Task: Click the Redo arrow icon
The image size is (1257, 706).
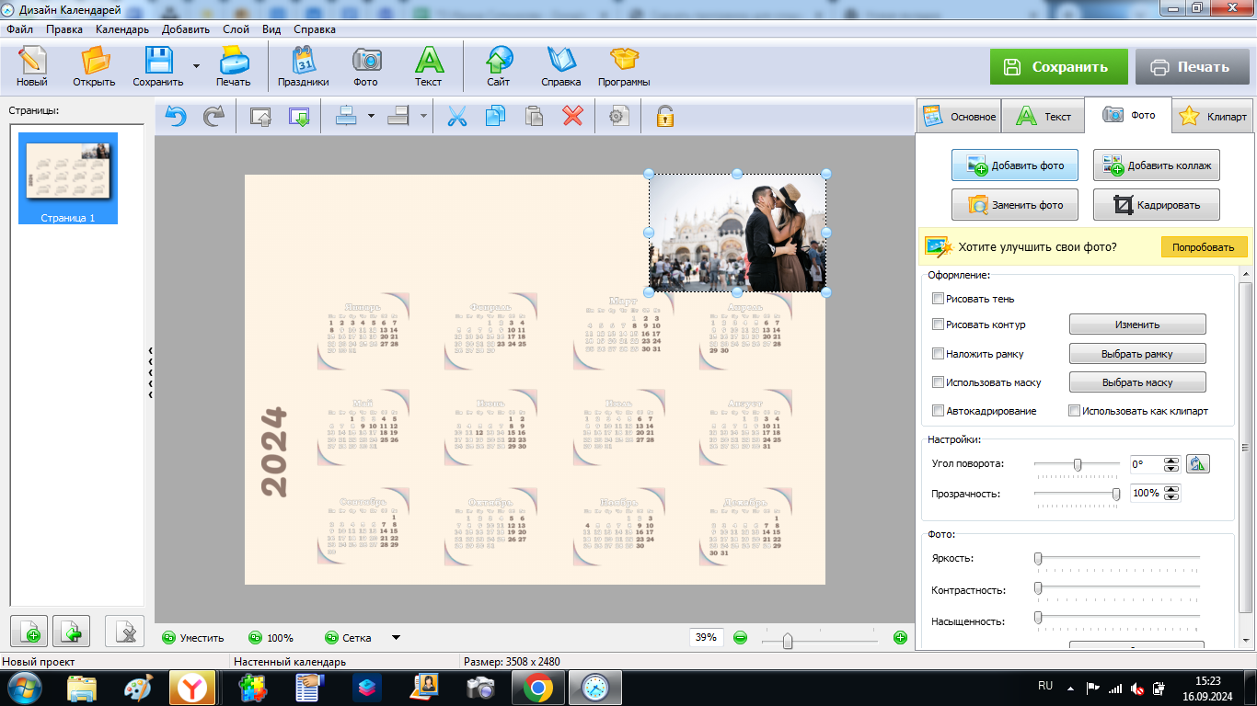Action: click(213, 117)
